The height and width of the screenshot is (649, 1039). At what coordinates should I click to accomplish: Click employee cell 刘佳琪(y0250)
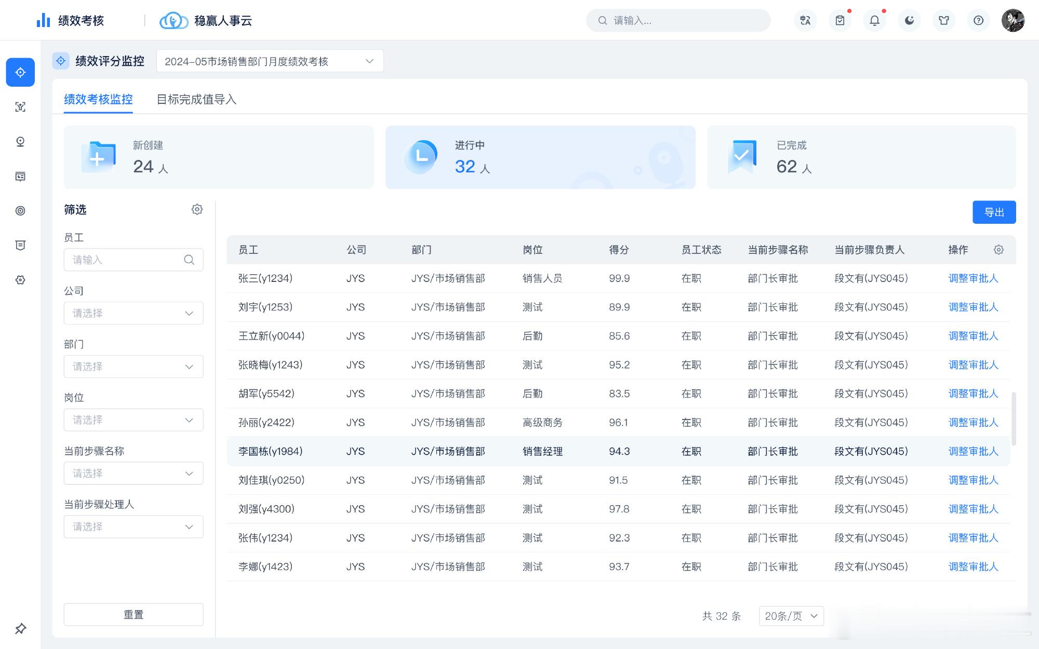(272, 480)
